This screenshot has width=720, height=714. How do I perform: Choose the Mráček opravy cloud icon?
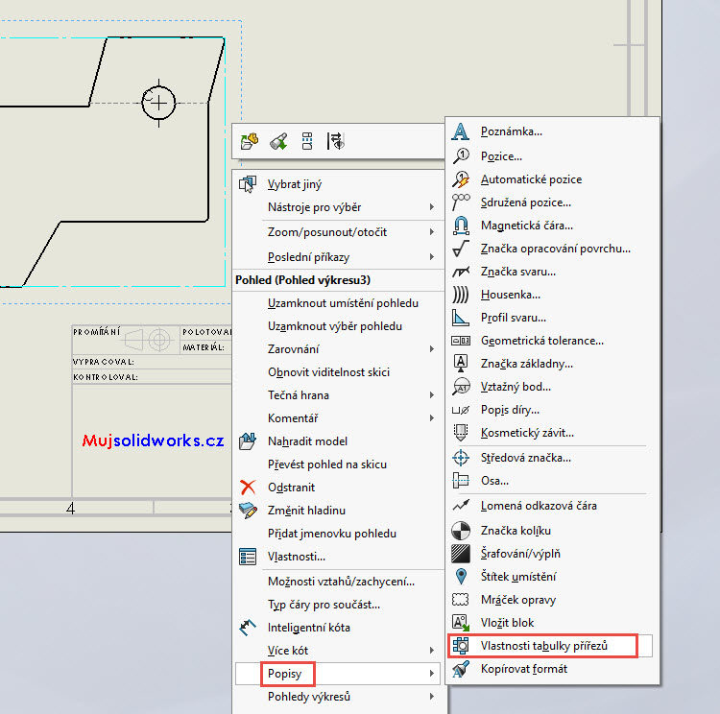461,600
